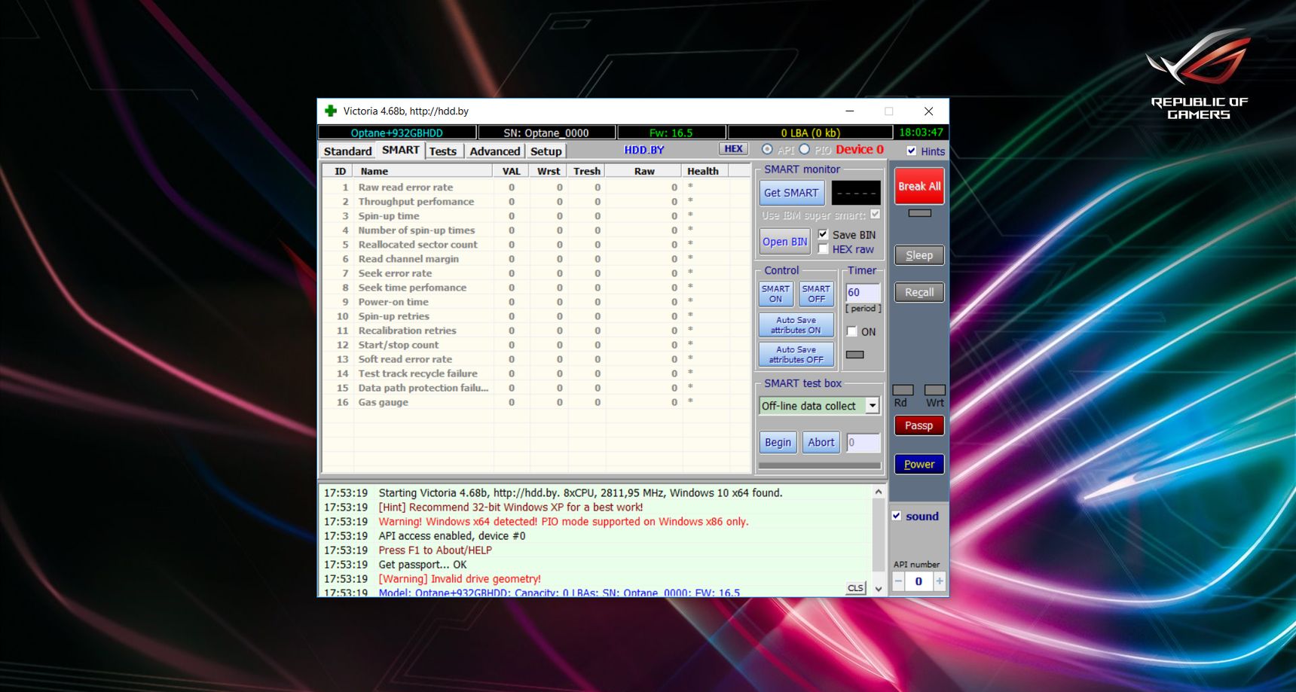Image resolution: width=1296 pixels, height=692 pixels.
Task: Click the Recall button
Action: 919,292
